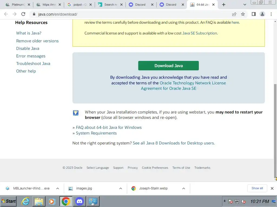Open the Java SE Subscription link
Image resolution: width=277 pixels, height=207 pixels.
tap(200, 33)
